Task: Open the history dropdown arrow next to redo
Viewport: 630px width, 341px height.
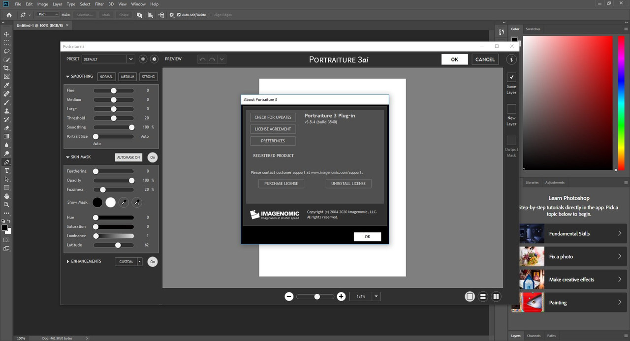Action: 222,60
